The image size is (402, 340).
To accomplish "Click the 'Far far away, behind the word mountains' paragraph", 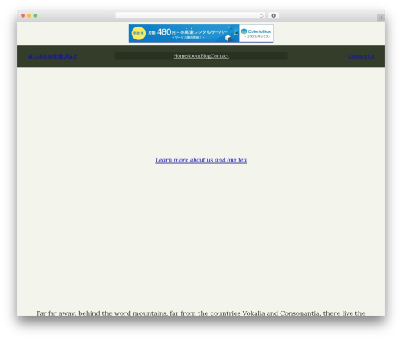I will click(201, 313).
